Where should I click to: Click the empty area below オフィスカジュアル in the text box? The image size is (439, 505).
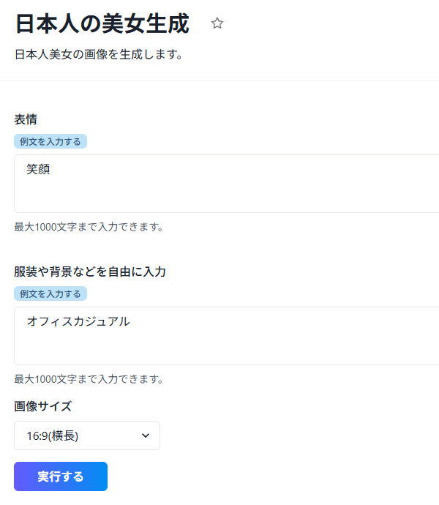pos(219,348)
